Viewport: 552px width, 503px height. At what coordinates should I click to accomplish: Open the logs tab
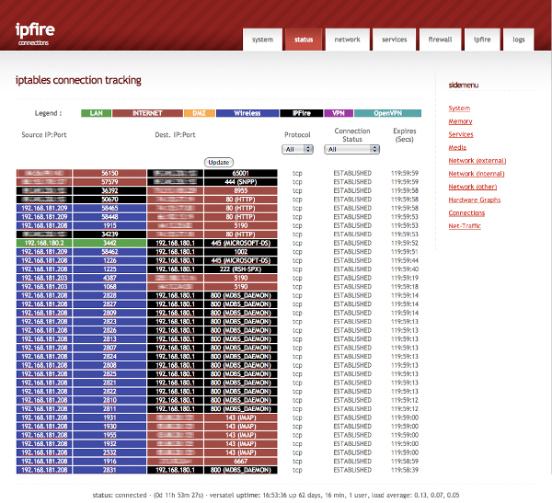point(519,40)
